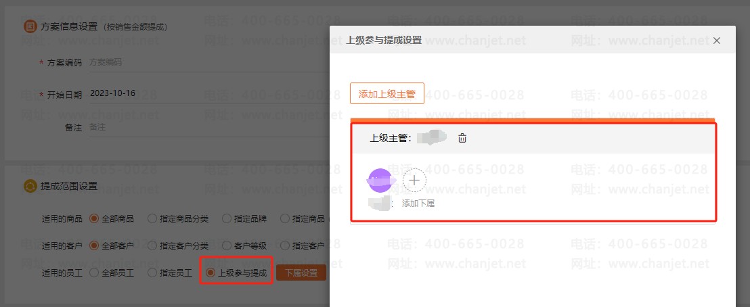Select 客户等级 radio option
Image resolution: width=750 pixels, height=307 pixels.
(x=227, y=245)
